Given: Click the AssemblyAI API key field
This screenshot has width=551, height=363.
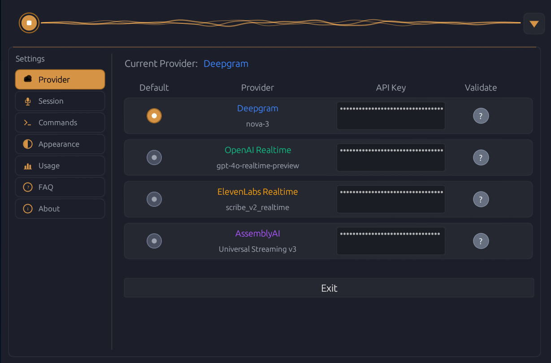Looking at the screenshot, I should click(x=390, y=241).
